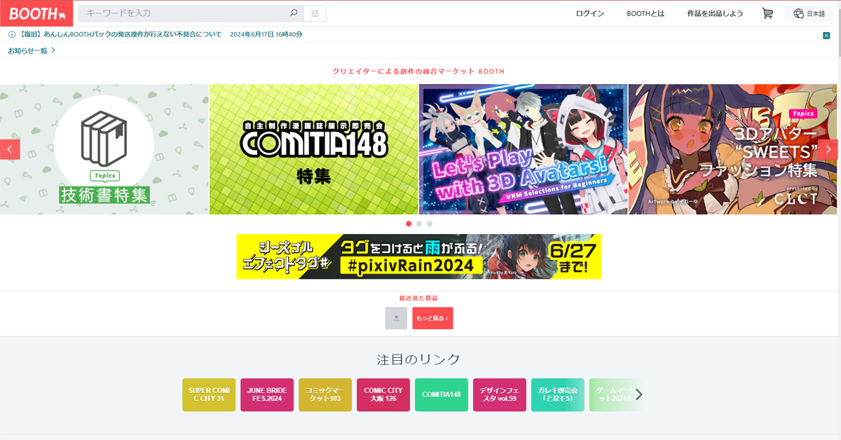
Task: Open the ガレキ即売会 tag
Action: click(558, 394)
